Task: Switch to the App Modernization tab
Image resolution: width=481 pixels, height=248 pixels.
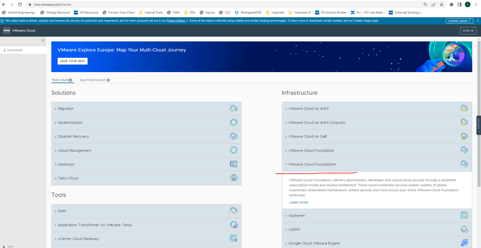Action: (x=95, y=80)
